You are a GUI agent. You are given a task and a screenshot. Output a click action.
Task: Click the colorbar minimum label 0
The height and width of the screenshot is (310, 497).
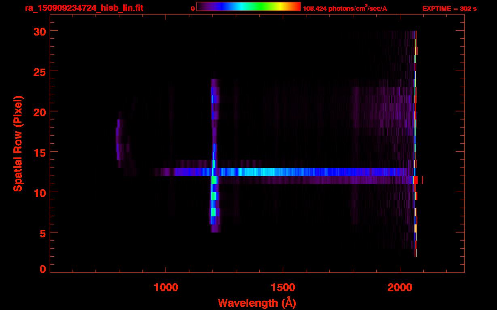(x=193, y=8)
